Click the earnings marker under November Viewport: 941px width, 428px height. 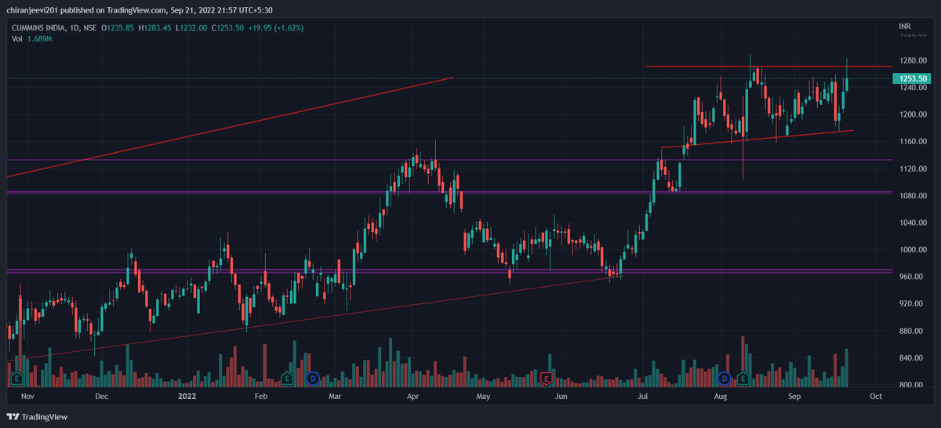[16, 379]
